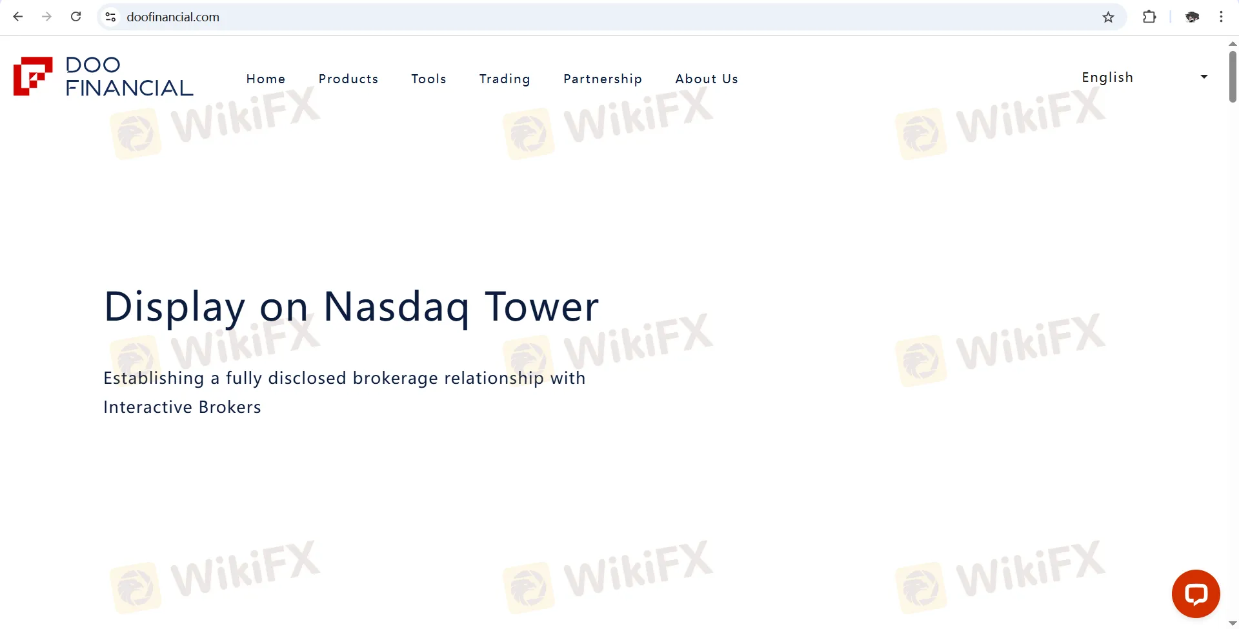Click the Doo Financial logo
This screenshot has width=1239, height=629.
103,77
